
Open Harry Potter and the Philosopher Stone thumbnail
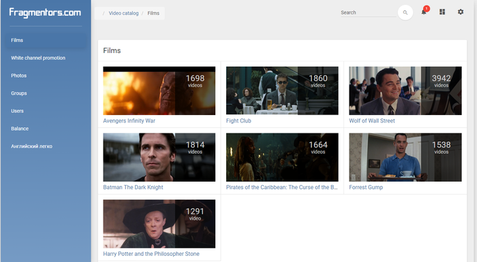click(x=159, y=224)
